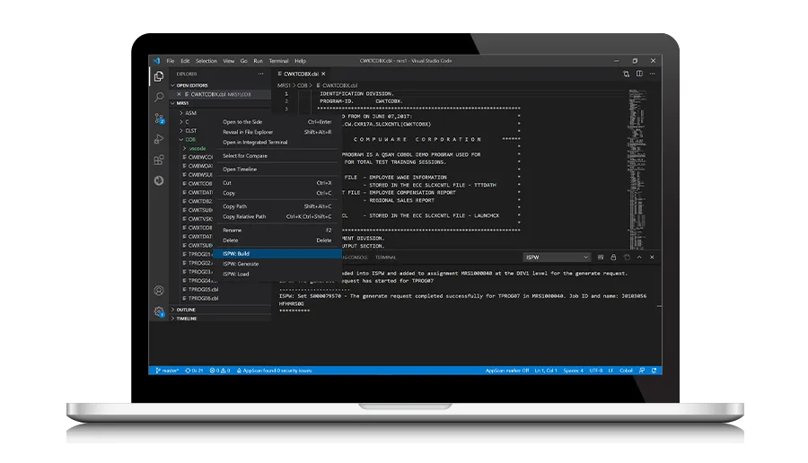The height and width of the screenshot is (463, 808).
Task: Choose Select for Compare
Action: tap(277, 155)
